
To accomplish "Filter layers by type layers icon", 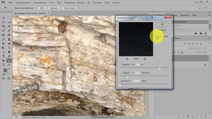I will (193, 44).
